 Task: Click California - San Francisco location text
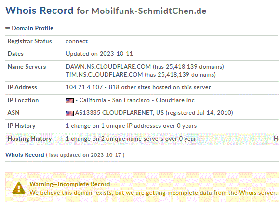pyautogui.click(x=114, y=100)
